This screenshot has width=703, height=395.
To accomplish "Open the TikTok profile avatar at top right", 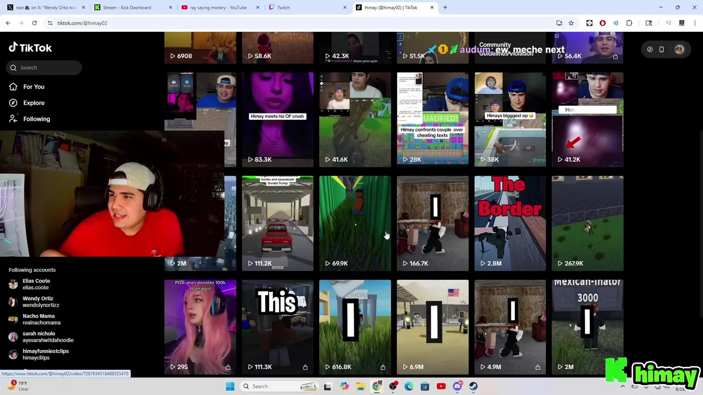I will click(679, 49).
